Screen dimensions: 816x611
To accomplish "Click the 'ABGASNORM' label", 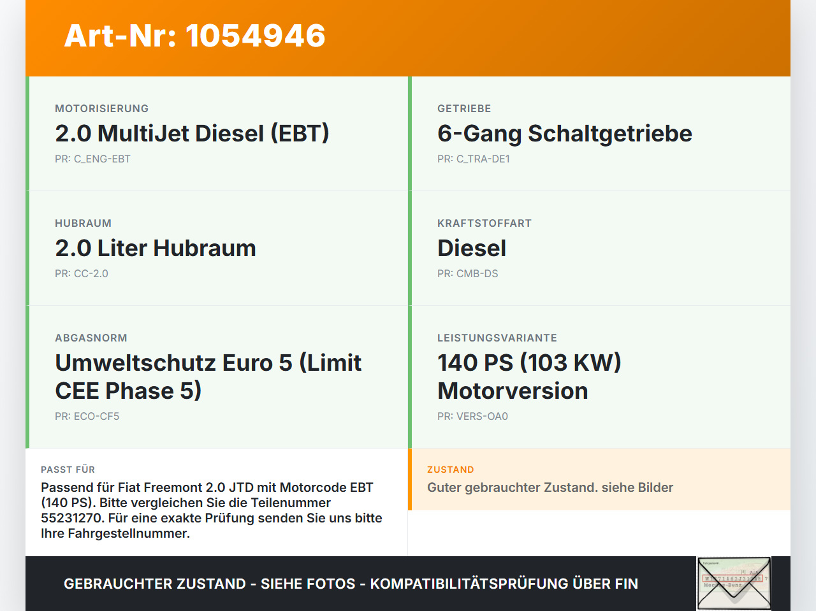I will point(91,338).
